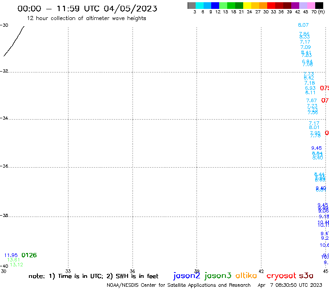Click the "(ft)" unit label in legend
Viewport: 329px width, 289px height.
click(321, 12)
